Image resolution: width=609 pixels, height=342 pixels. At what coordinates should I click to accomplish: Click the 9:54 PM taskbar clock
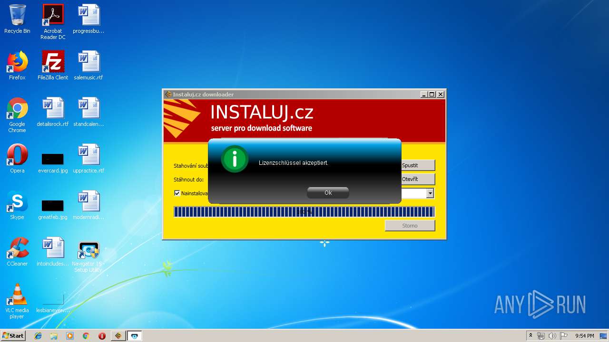(585, 336)
